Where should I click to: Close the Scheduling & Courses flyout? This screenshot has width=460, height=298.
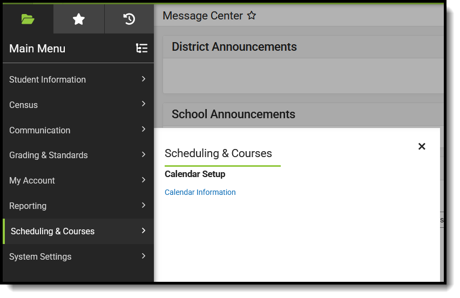[x=422, y=146]
